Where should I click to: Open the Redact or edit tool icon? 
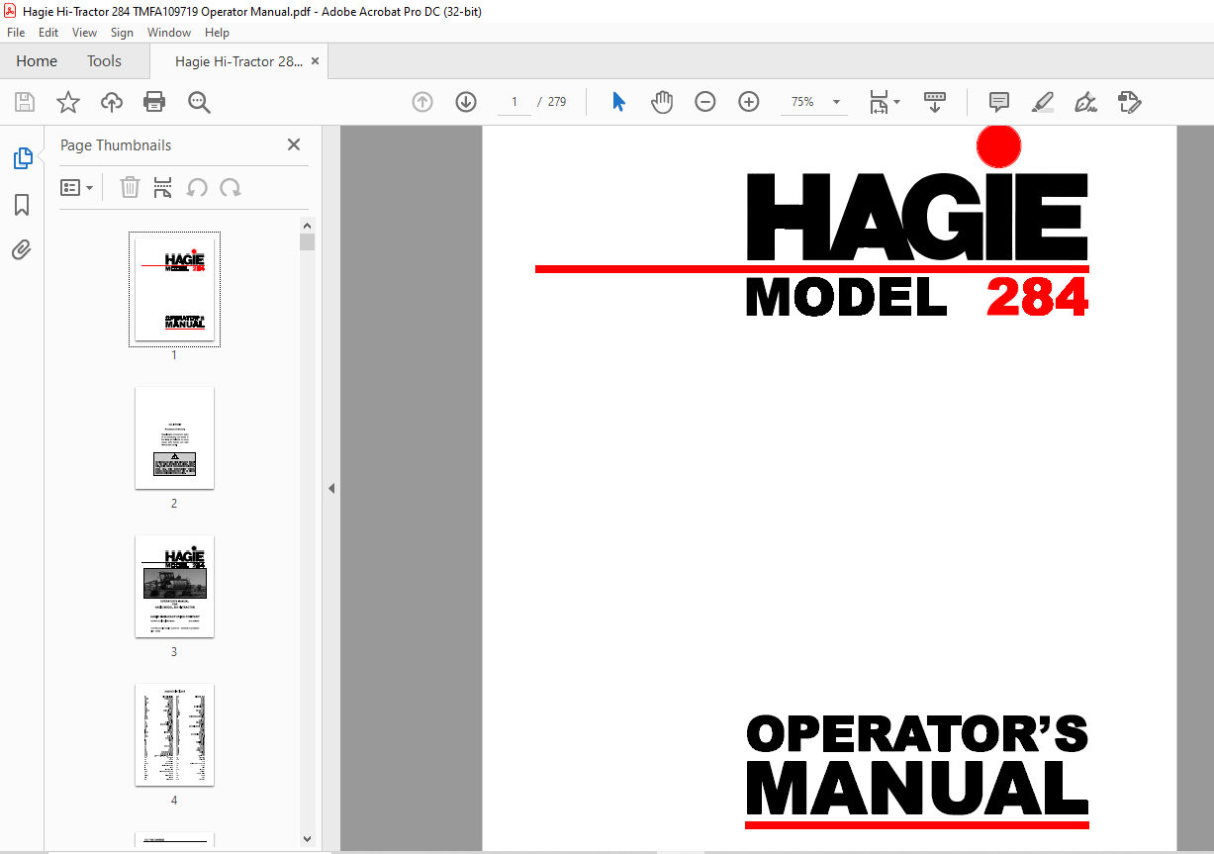[x=1129, y=102]
